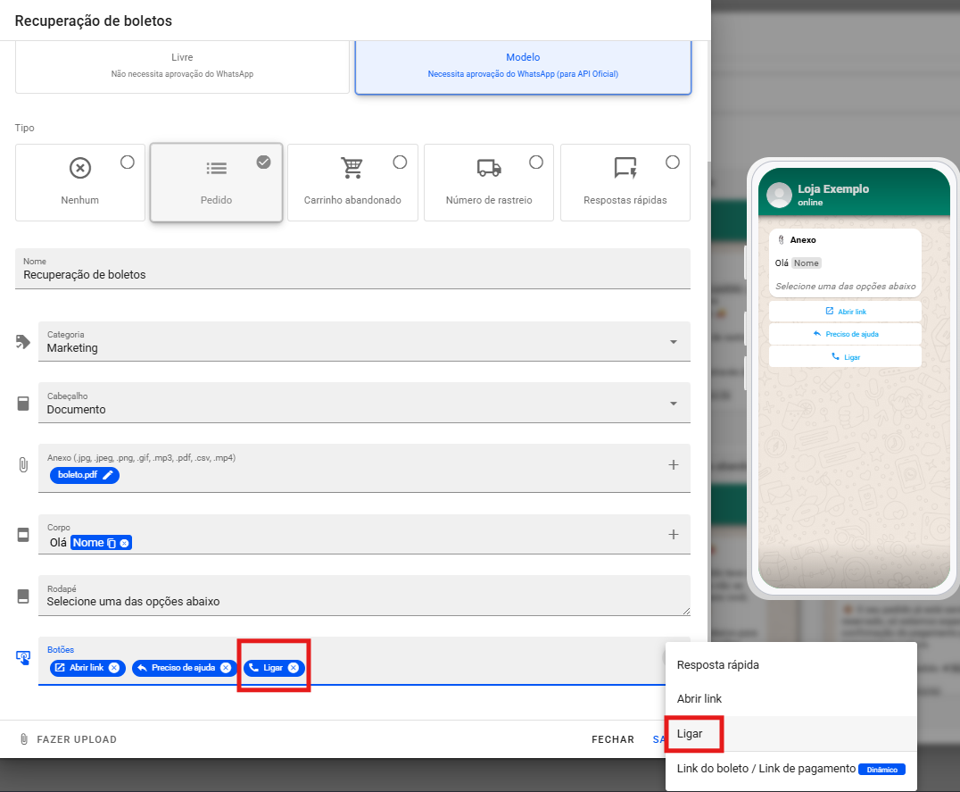The height and width of the screenshot is (792, 960).
Task: Select the Nenhum type option
Action: pos(127,163)
